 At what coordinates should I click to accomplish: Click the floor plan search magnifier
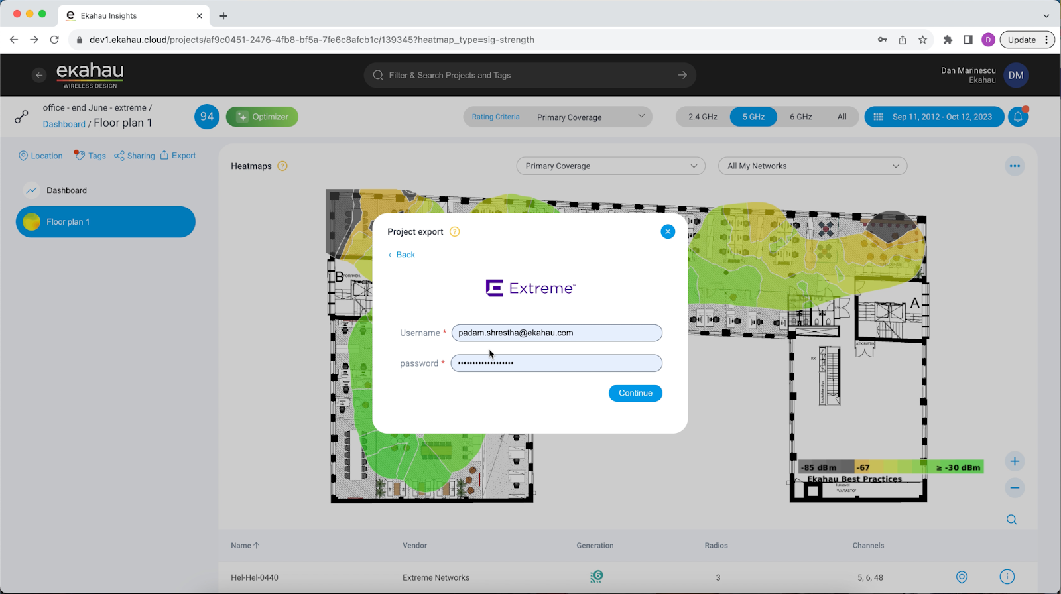[1012, 520]
